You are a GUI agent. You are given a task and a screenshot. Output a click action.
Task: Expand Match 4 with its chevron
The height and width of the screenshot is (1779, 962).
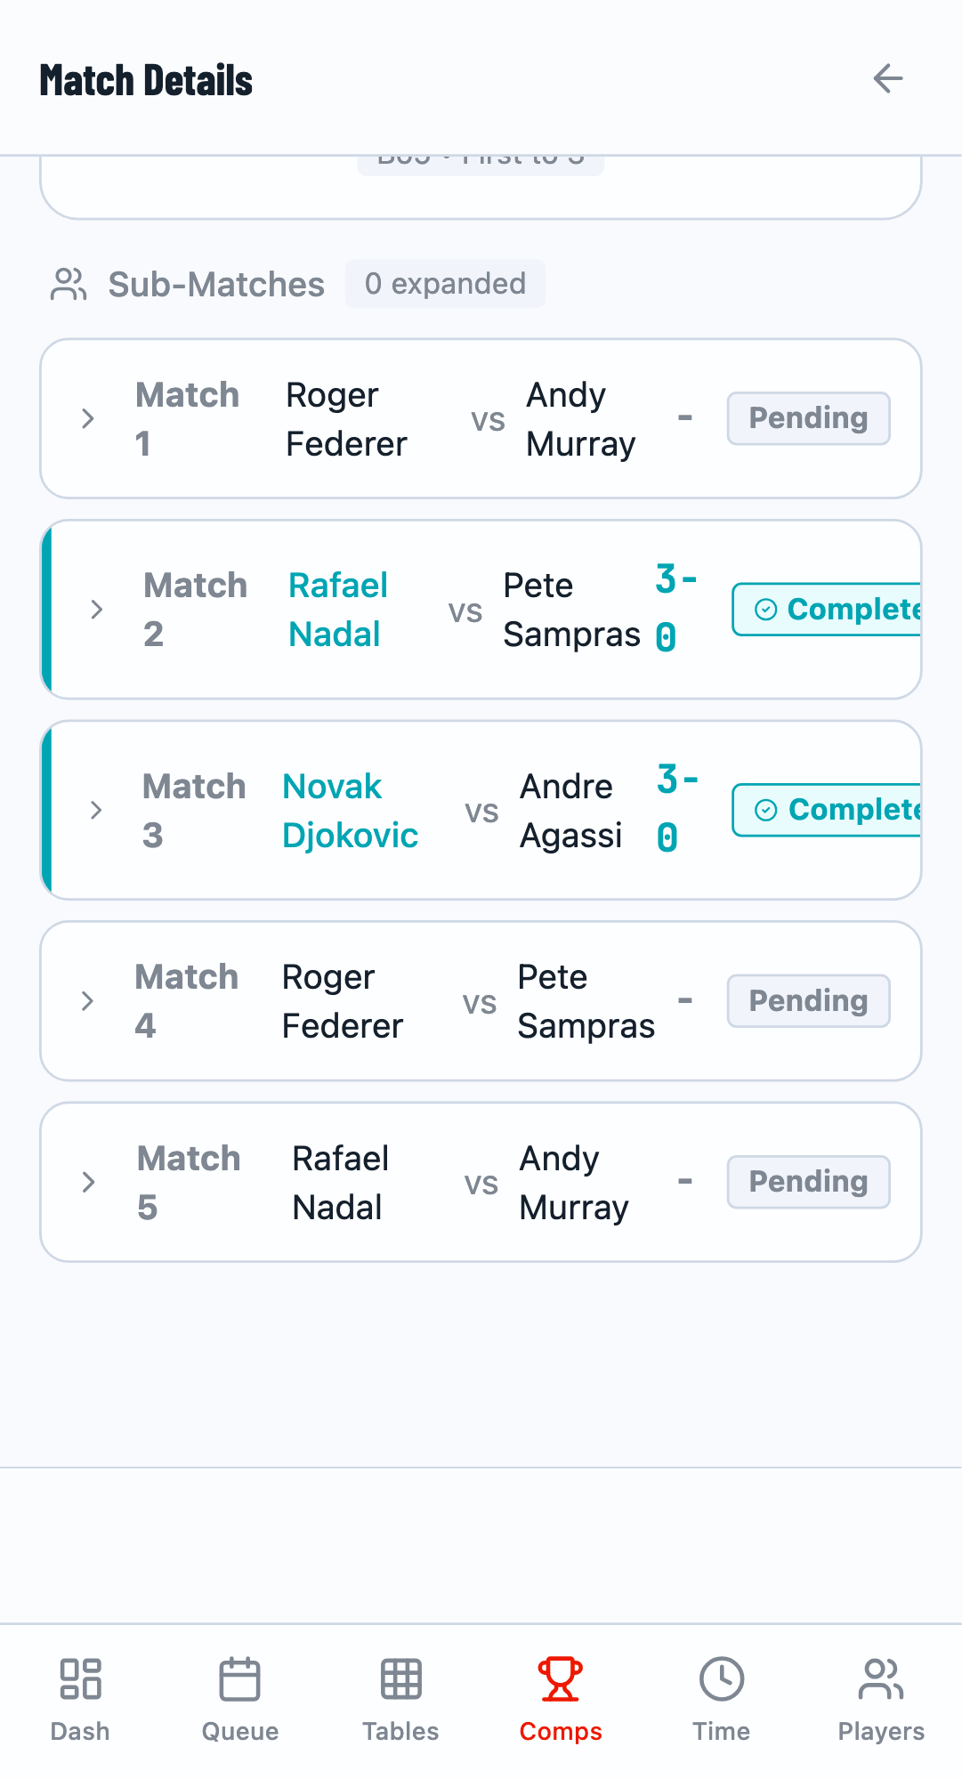click(x=87, y=1000)
